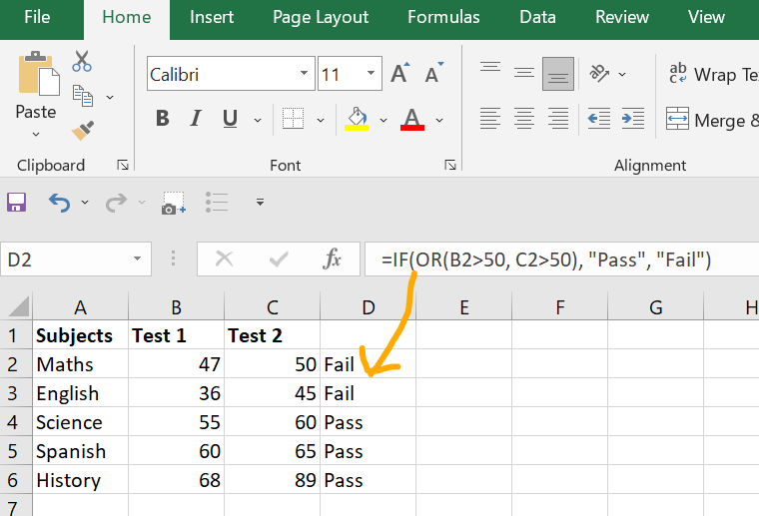Go to the Formulas tab
Image resolution: width=759 pixels, height=516 pixels.
click(443, 17)
